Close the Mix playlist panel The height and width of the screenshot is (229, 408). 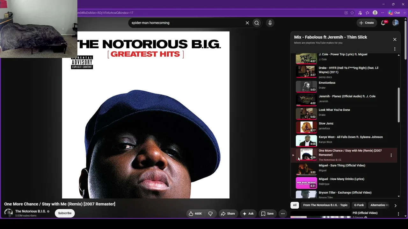point(395,39)
